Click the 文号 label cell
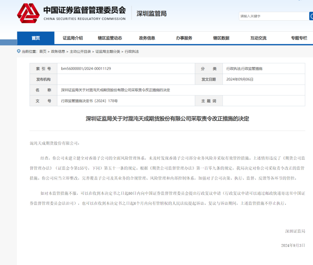 point(43,101)
